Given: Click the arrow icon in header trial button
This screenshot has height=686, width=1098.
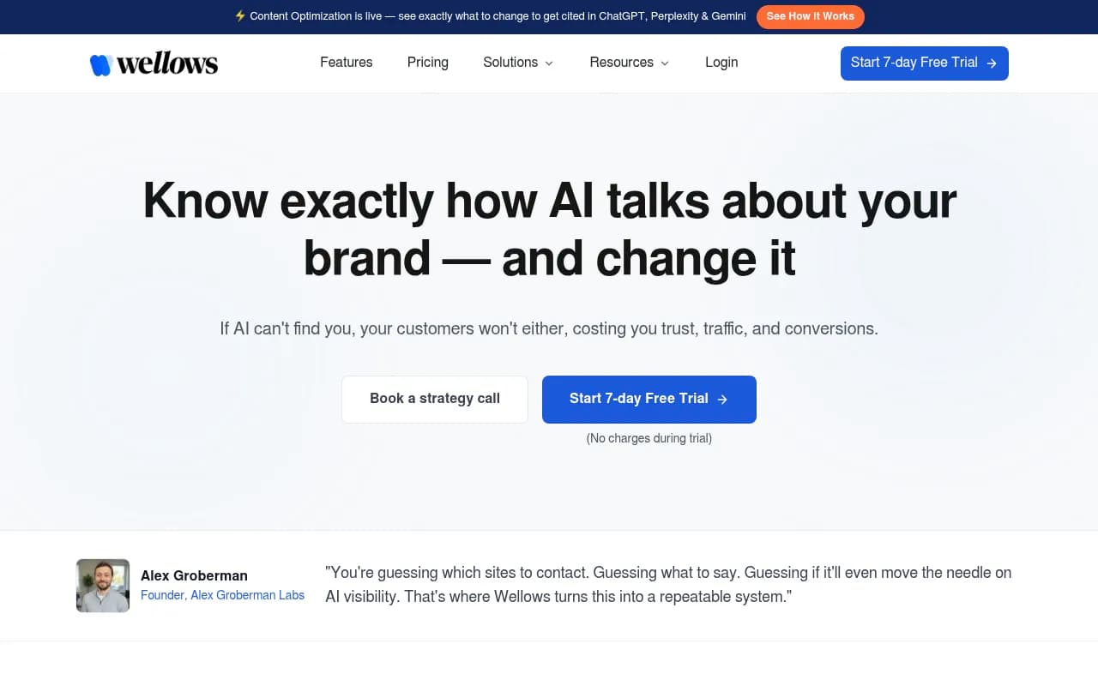Looking at the screenshot, I should 992,63.
